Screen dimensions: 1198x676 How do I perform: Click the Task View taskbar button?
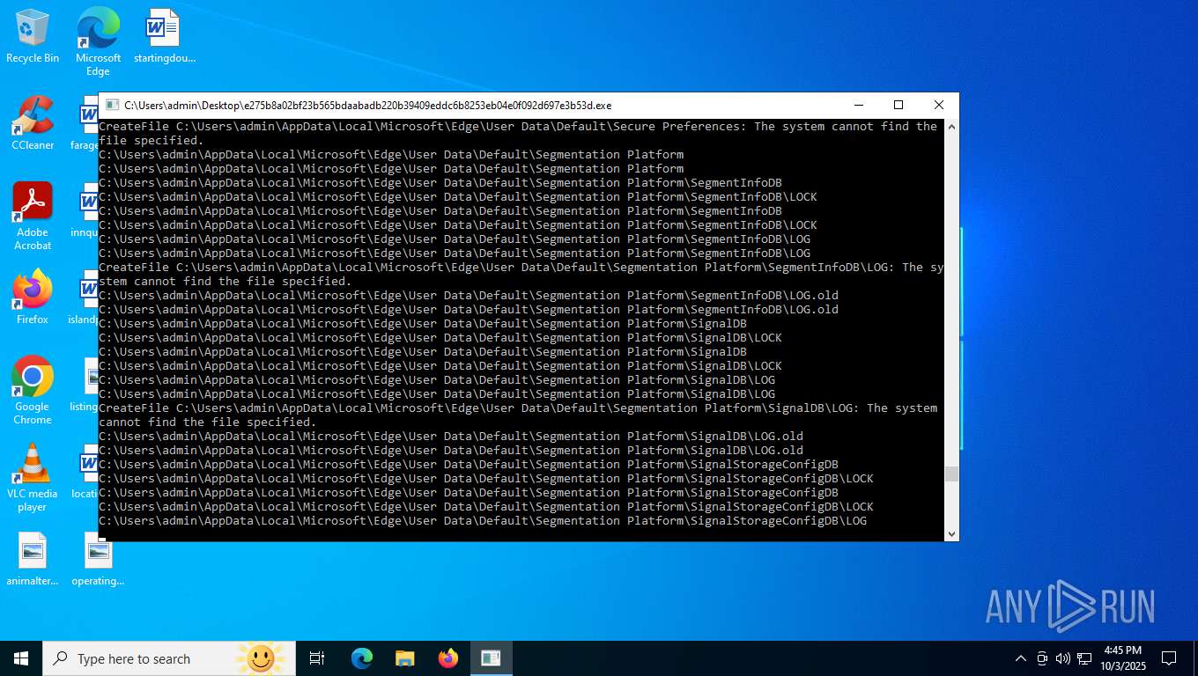click(317, 658)
